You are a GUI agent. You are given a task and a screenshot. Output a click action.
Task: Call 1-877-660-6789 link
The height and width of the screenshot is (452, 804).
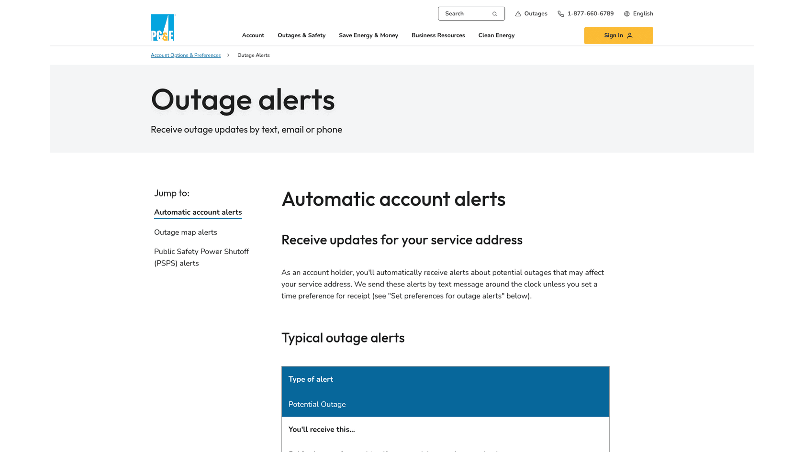[585, 14]
